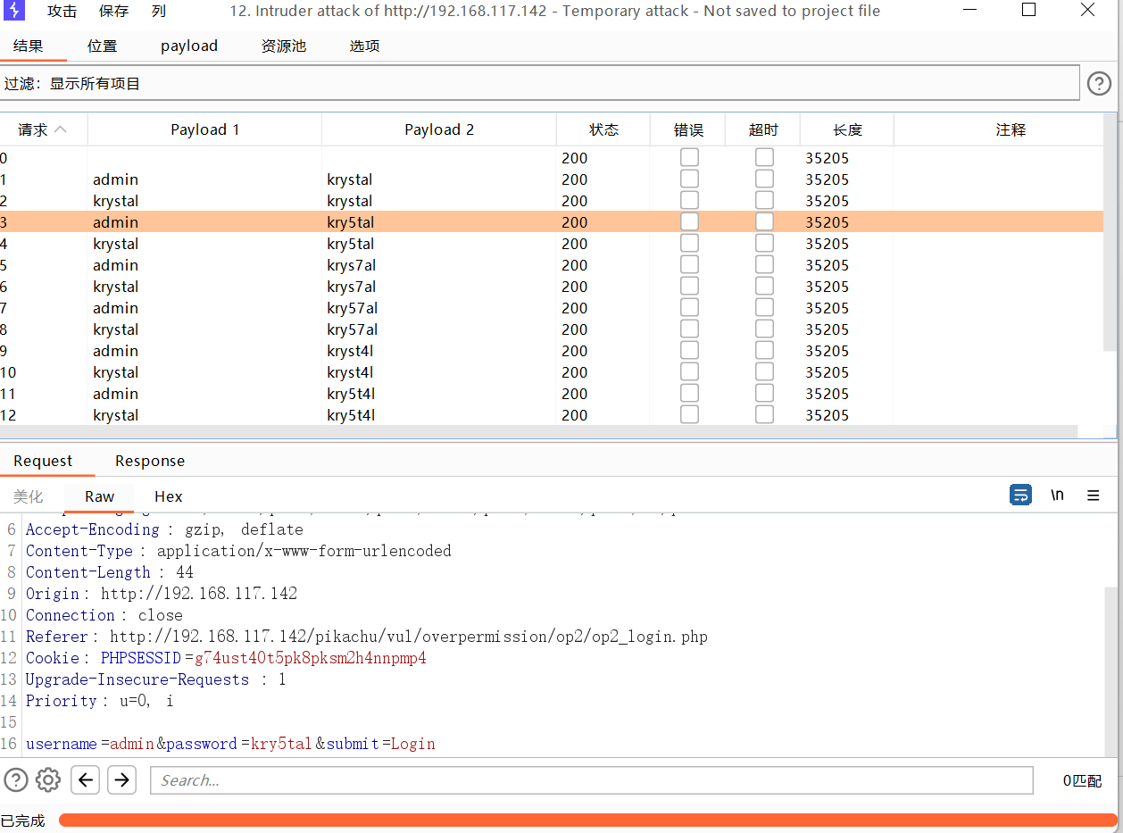Open the 列 menu
1123x833 pixels.
[159, 11]
